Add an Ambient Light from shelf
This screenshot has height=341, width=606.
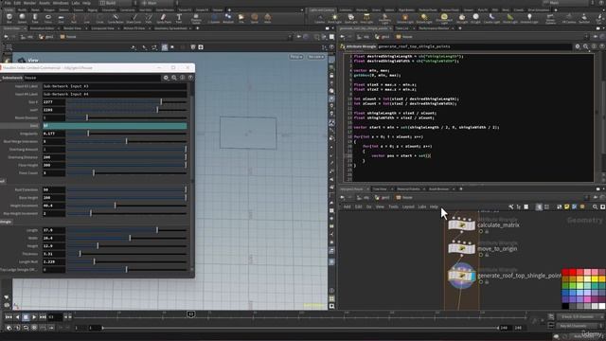(529, 18)
